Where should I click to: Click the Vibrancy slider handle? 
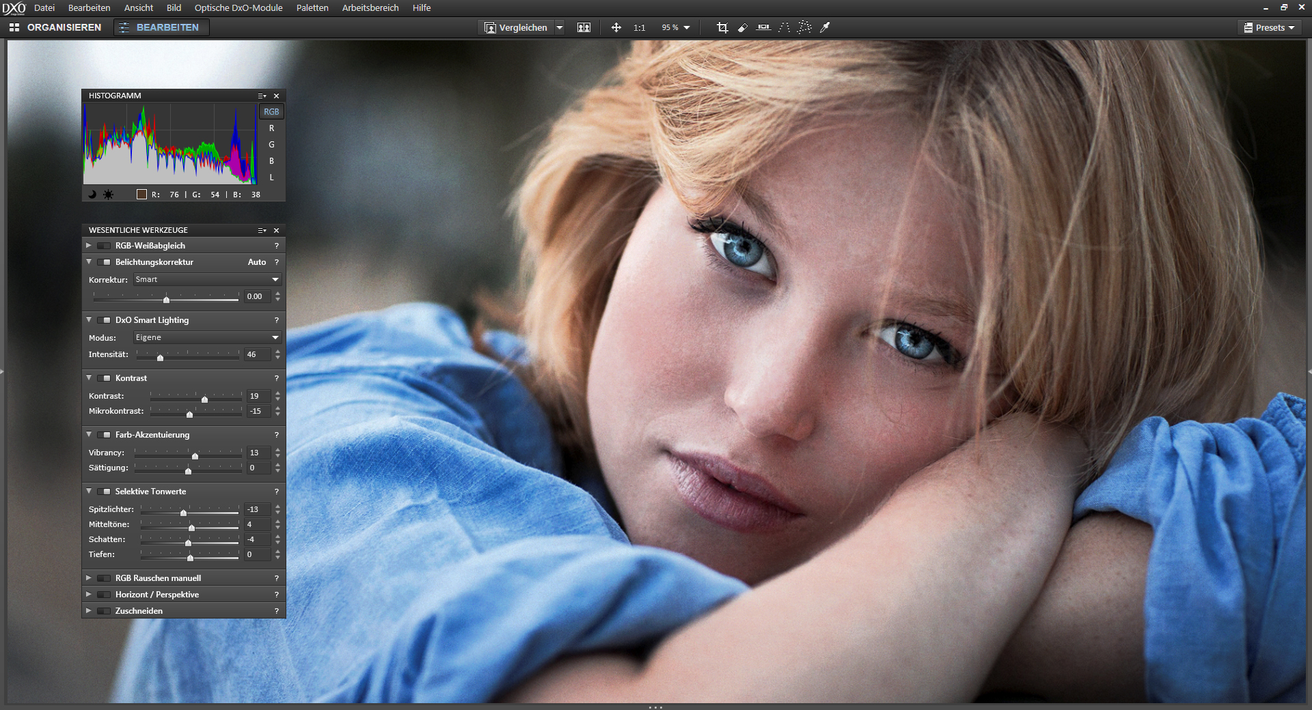(195, 455)
